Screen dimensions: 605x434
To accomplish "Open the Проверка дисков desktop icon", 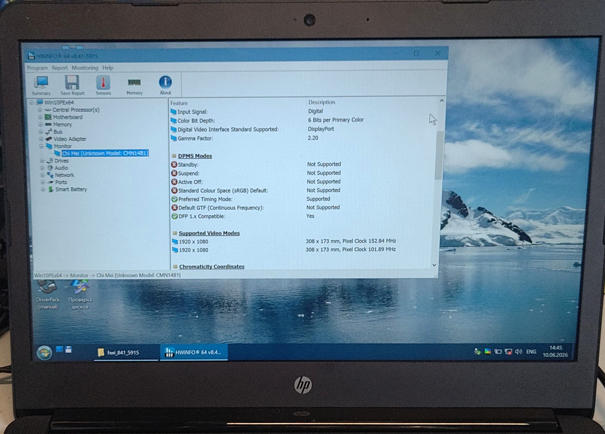I will (x=80, y=295).
